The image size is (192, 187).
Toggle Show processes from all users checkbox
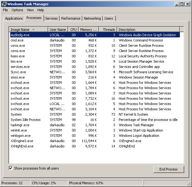[x=11, y=168]
